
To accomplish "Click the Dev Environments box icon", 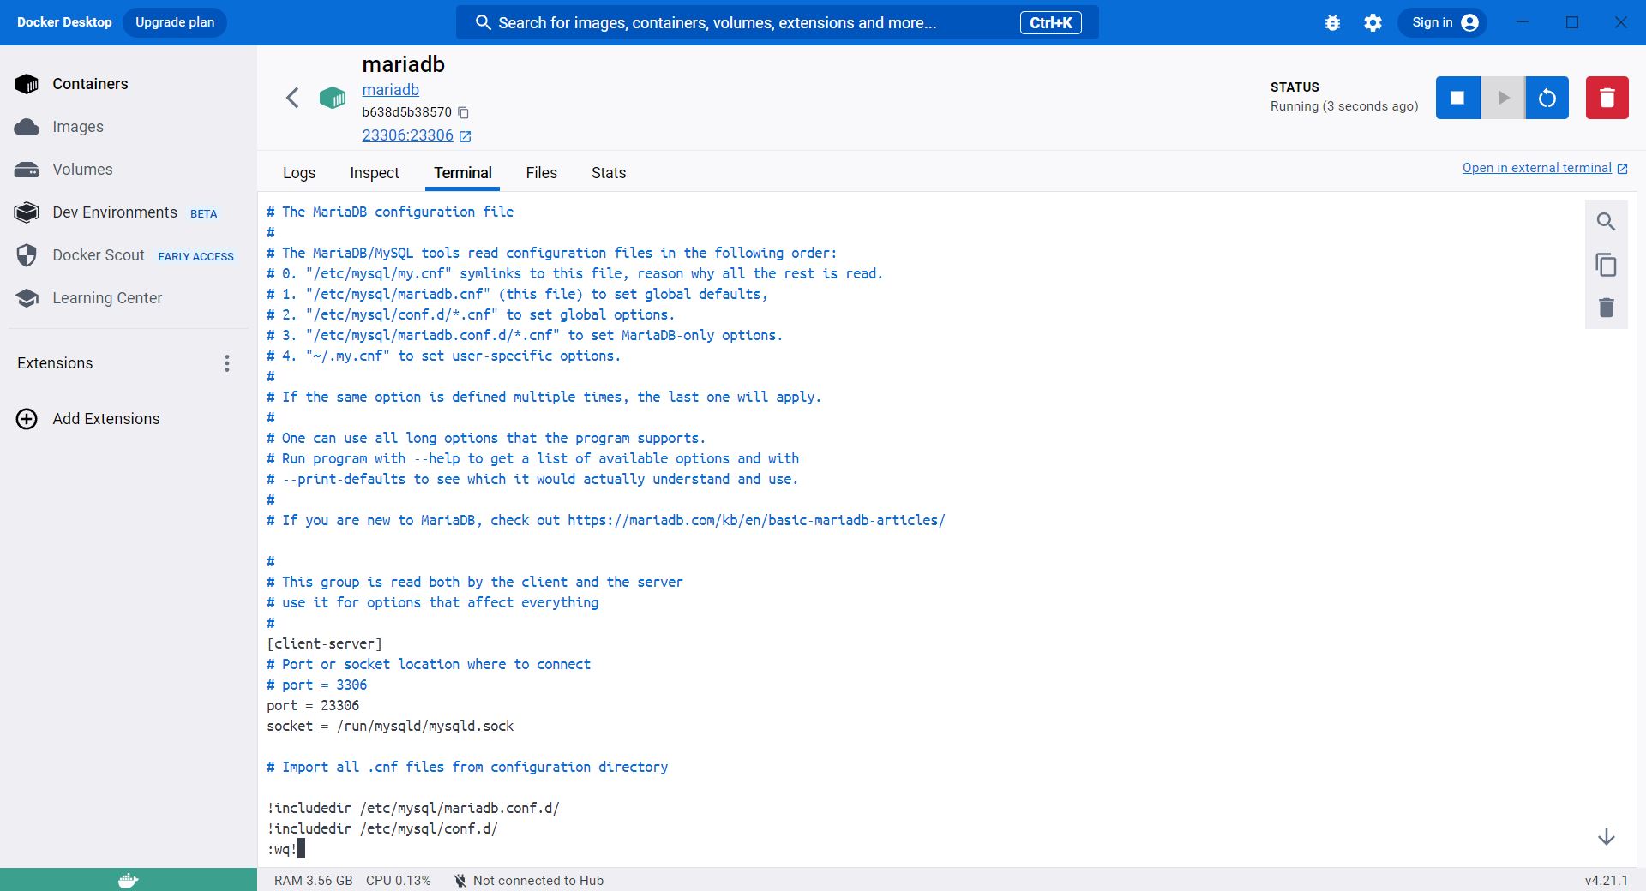I will 27,212.
